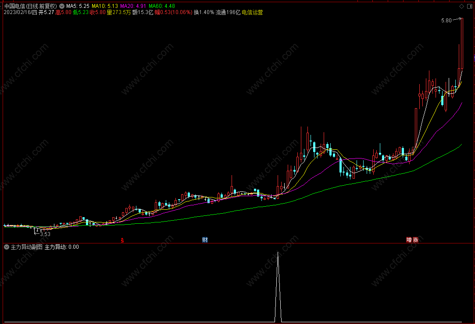Image resolution: width=475 pixels, height=324 pixels.
Task: Click the MA10: 5.13 label
Action: tap(105, 6)
